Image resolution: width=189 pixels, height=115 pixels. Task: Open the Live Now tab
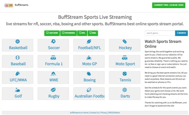click(52, 33)
